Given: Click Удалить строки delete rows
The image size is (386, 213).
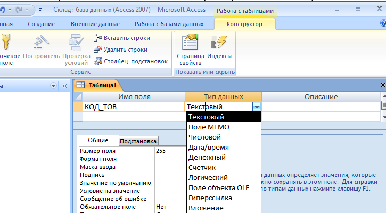Looking at the screenshot, I should point(121,50).
